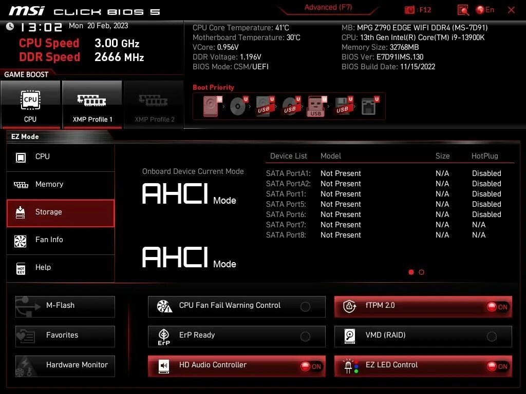Viewport: 526px width, 394px height.
Task: Select the SATA Port5 row label
Action: point(286,204)
